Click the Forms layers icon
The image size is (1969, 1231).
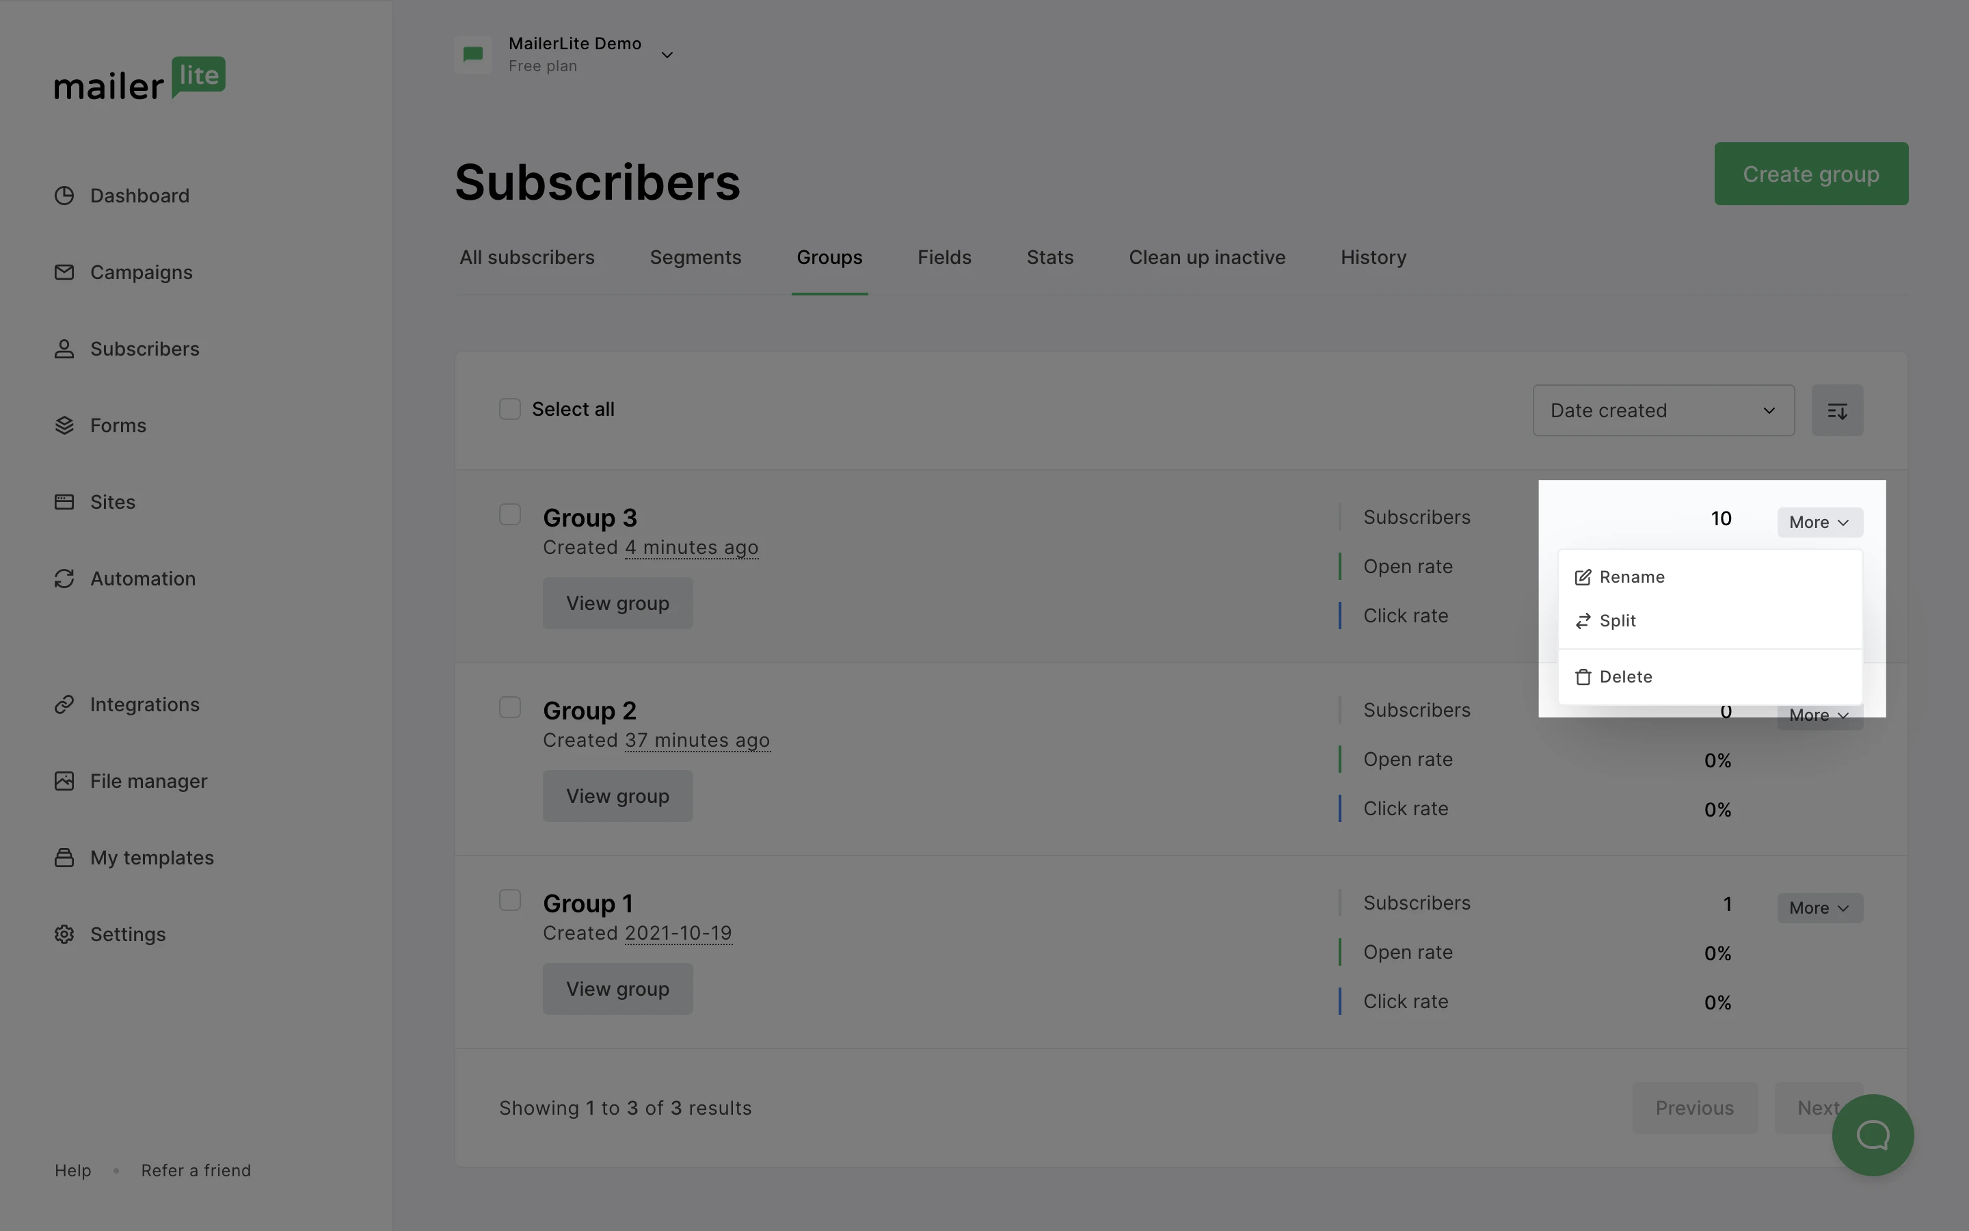point(64,425)
